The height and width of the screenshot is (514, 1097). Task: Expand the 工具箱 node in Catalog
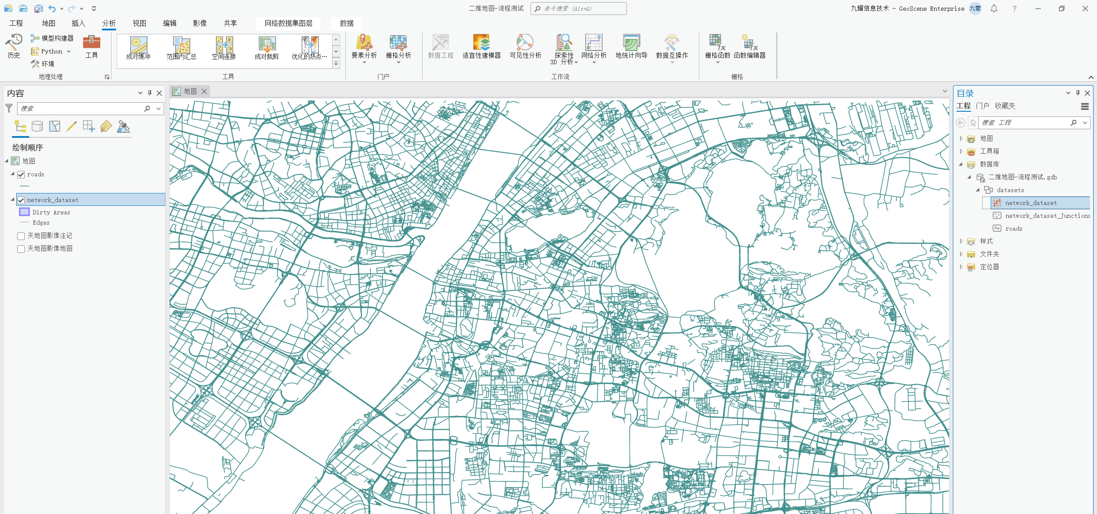click(x=961, y=152)
